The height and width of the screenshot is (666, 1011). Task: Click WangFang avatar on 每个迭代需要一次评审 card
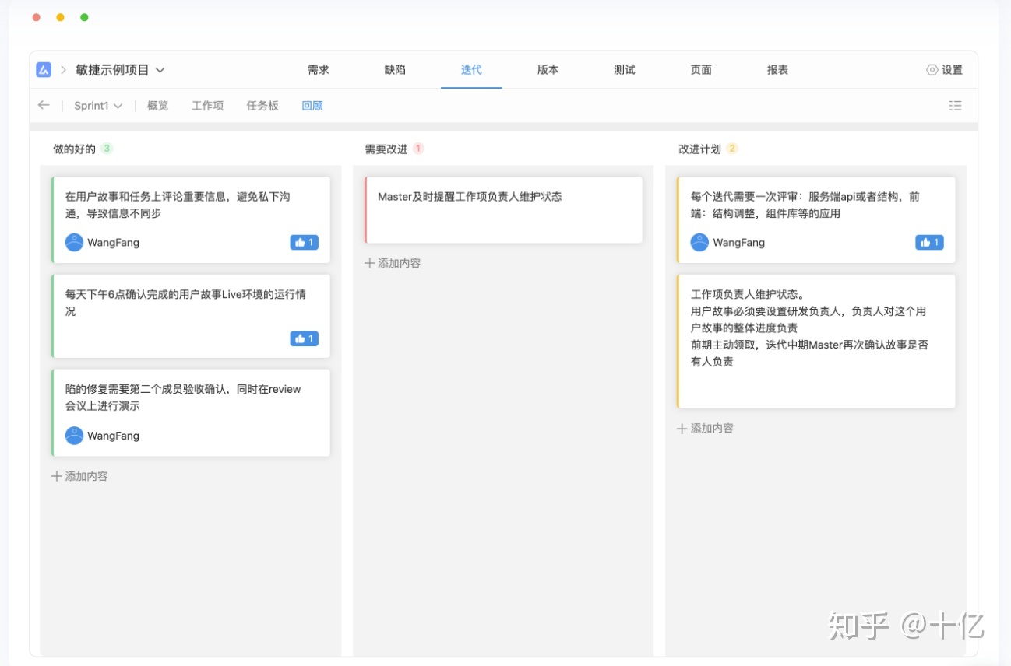coord(699,243)
